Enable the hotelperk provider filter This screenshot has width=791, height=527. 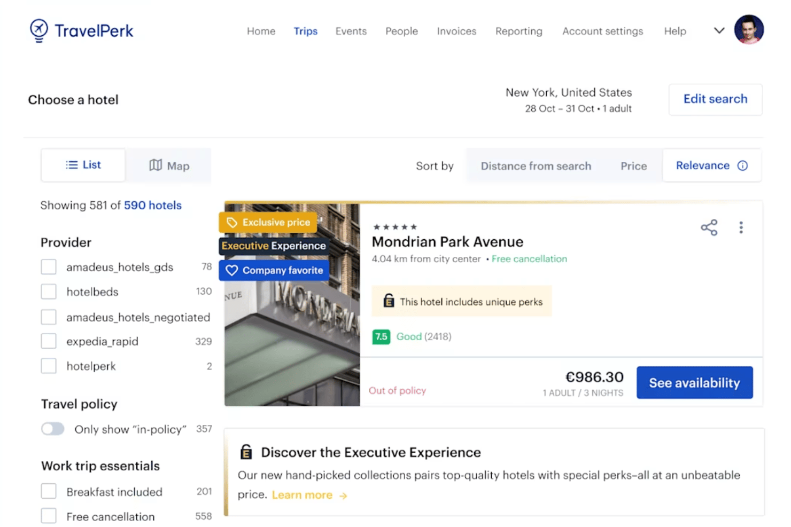(49, 366)
